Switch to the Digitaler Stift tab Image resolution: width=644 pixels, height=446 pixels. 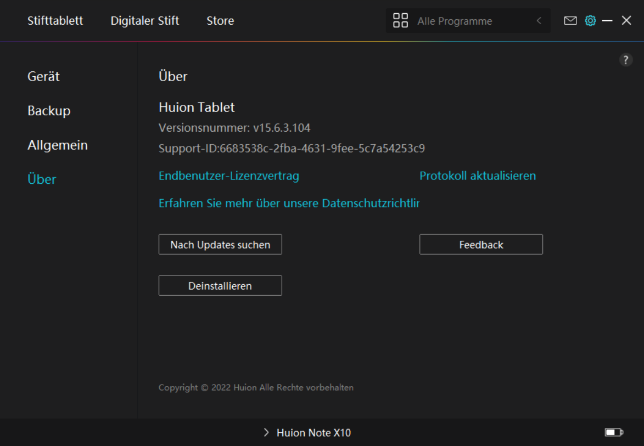[144, 20]
